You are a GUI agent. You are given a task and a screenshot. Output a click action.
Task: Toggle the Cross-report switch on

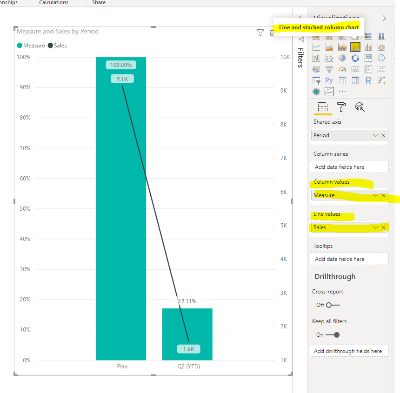tap(333, 305)
